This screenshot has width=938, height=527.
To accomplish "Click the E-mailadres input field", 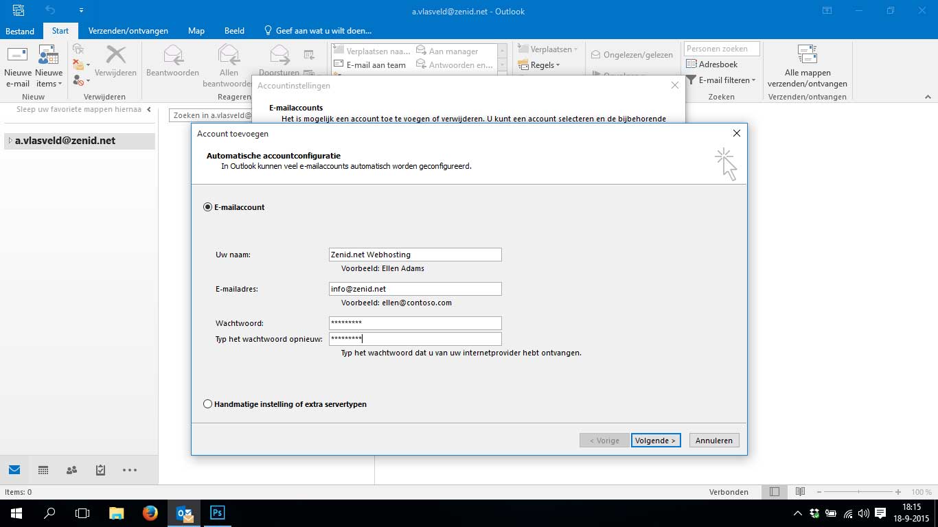I will coord(415,289).
